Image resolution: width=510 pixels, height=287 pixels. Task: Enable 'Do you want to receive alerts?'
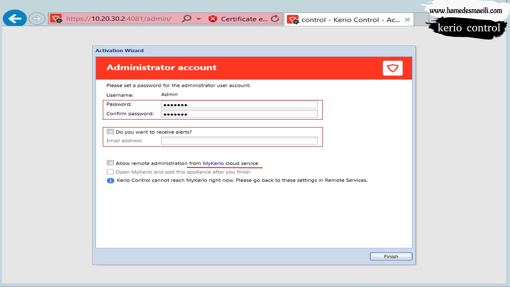110,132
